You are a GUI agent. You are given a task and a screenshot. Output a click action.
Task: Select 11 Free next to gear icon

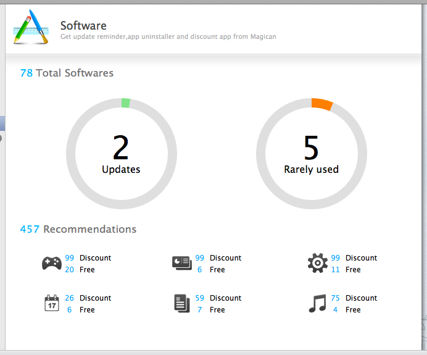click(x=346, y=269)
